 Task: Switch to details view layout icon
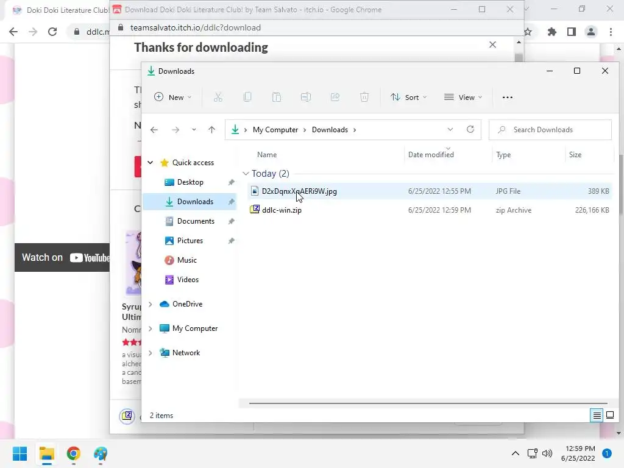click(597, 416)
